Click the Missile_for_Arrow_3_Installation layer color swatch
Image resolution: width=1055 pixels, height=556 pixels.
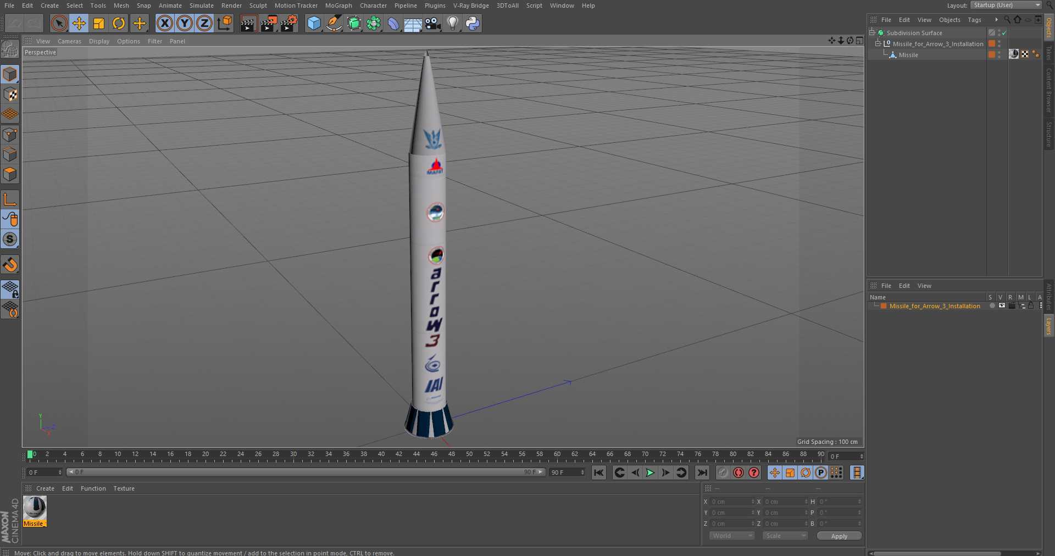(884, 306)
